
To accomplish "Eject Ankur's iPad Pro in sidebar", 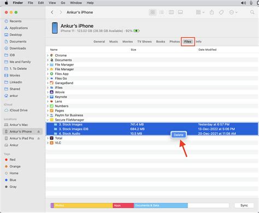I will 38,138.
